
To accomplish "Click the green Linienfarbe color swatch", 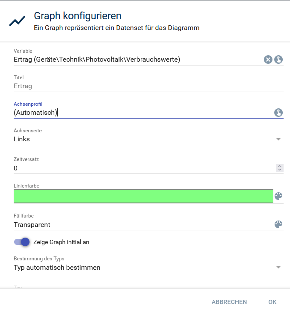I will coord(143,196).
